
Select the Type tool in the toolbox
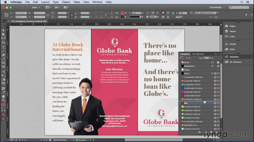click(x=3, y=47)
